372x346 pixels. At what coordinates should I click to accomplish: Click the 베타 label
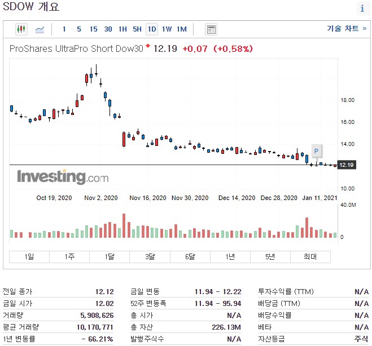click(265, 327)
